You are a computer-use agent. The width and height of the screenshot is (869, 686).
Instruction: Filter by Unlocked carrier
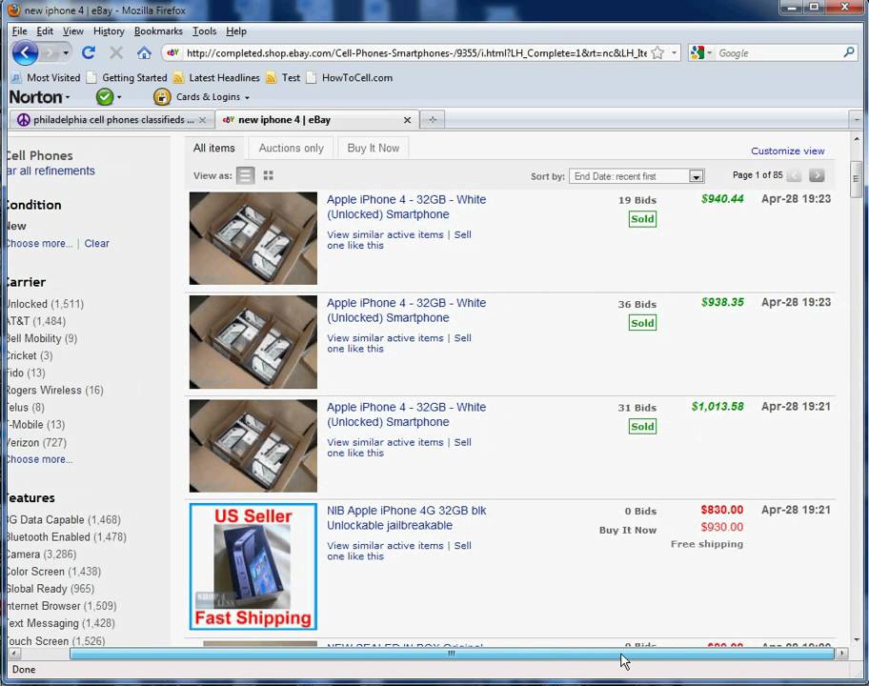pyautogui.click(x=46, y=304)
